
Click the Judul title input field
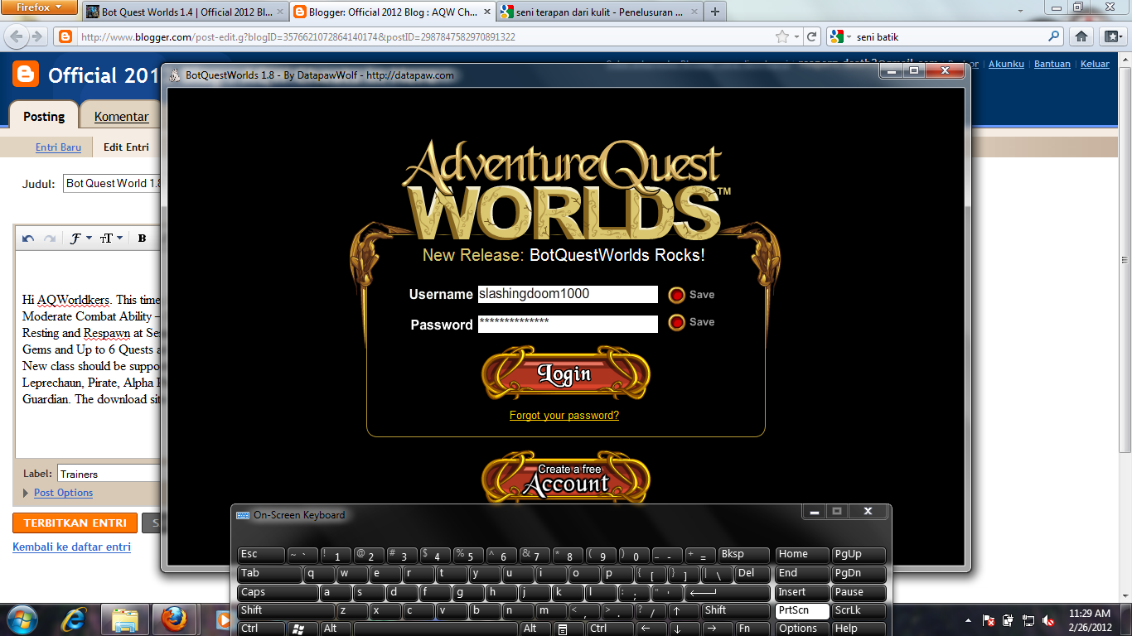coord(112,183)
